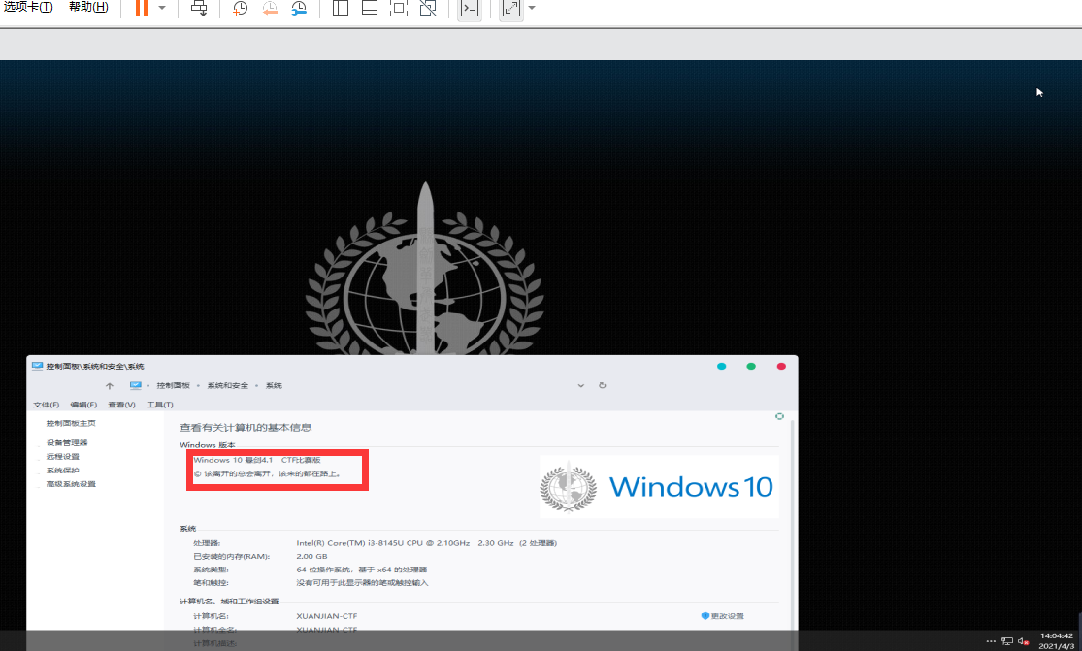The height and width of the screenshot is (651, 1082).
Task: Enter full screen mode
Action: coord(399,9)
